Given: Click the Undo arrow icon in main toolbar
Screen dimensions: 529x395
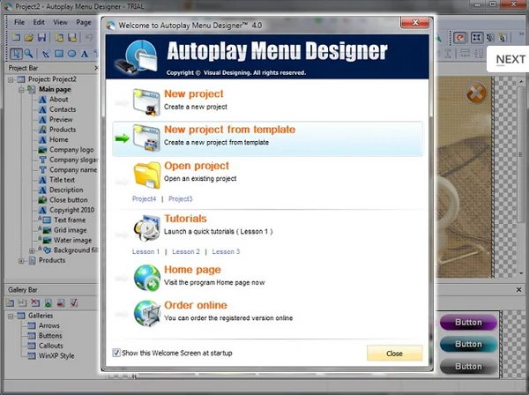Looking at the screenshot, I should [89, 37].
